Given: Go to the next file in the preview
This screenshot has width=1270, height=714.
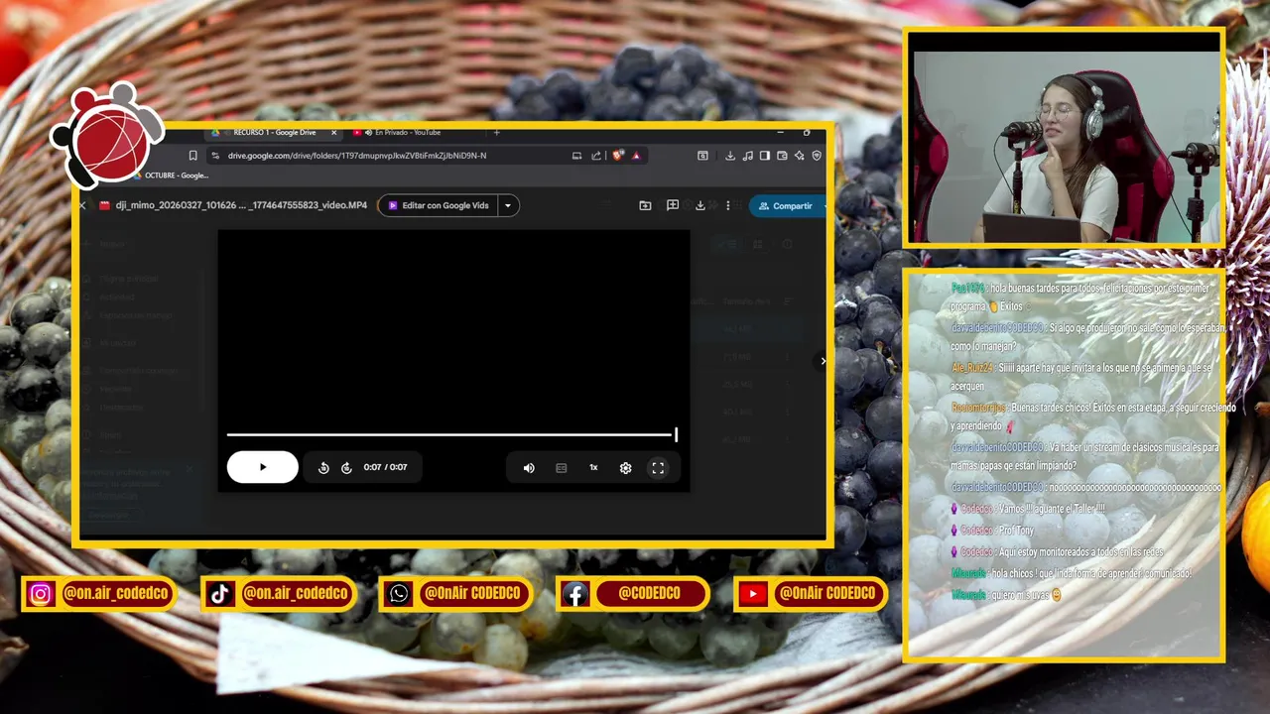Looking at the screenshot, I should click(823, 361).
